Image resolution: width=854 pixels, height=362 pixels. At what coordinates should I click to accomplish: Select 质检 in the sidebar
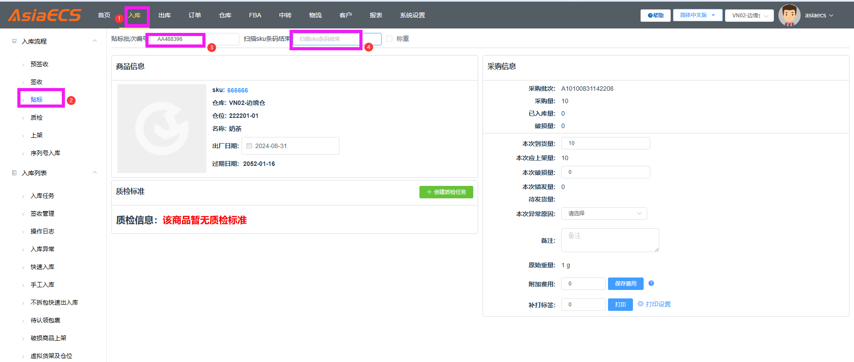point(36,117)
